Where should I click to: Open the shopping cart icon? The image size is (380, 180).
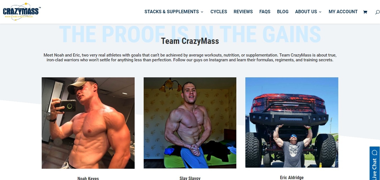tap(365, 12)
